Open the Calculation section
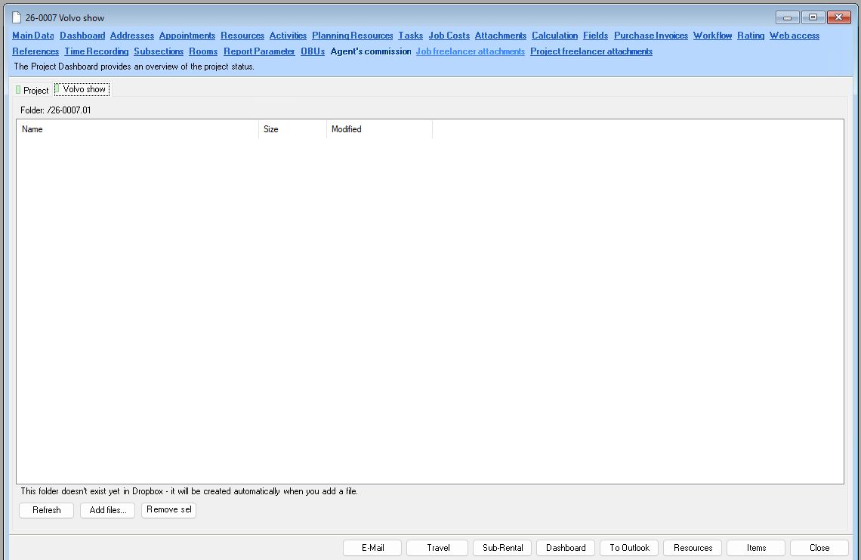The height and width of the screenshot is (560, 861). [x=554, y=36]
